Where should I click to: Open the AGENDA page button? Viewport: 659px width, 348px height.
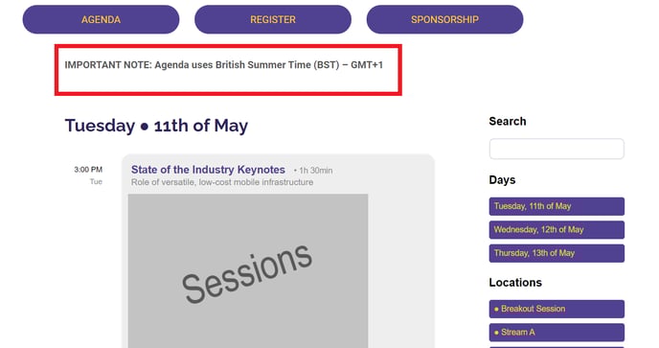[101, 19]
